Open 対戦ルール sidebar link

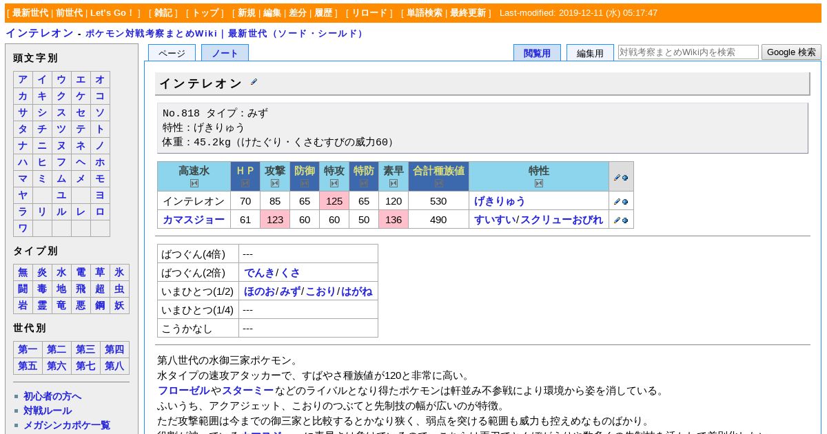click(48, 411)
